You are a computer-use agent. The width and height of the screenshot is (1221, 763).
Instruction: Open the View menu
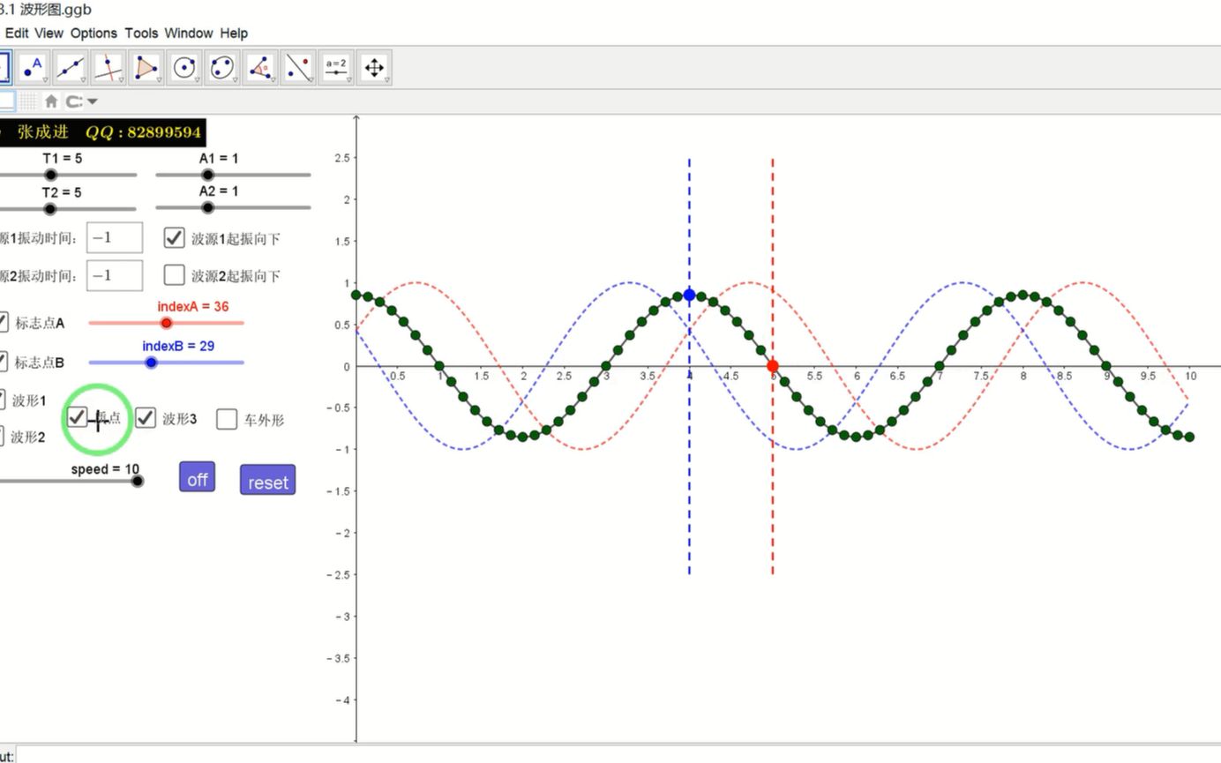coord(49,33)
